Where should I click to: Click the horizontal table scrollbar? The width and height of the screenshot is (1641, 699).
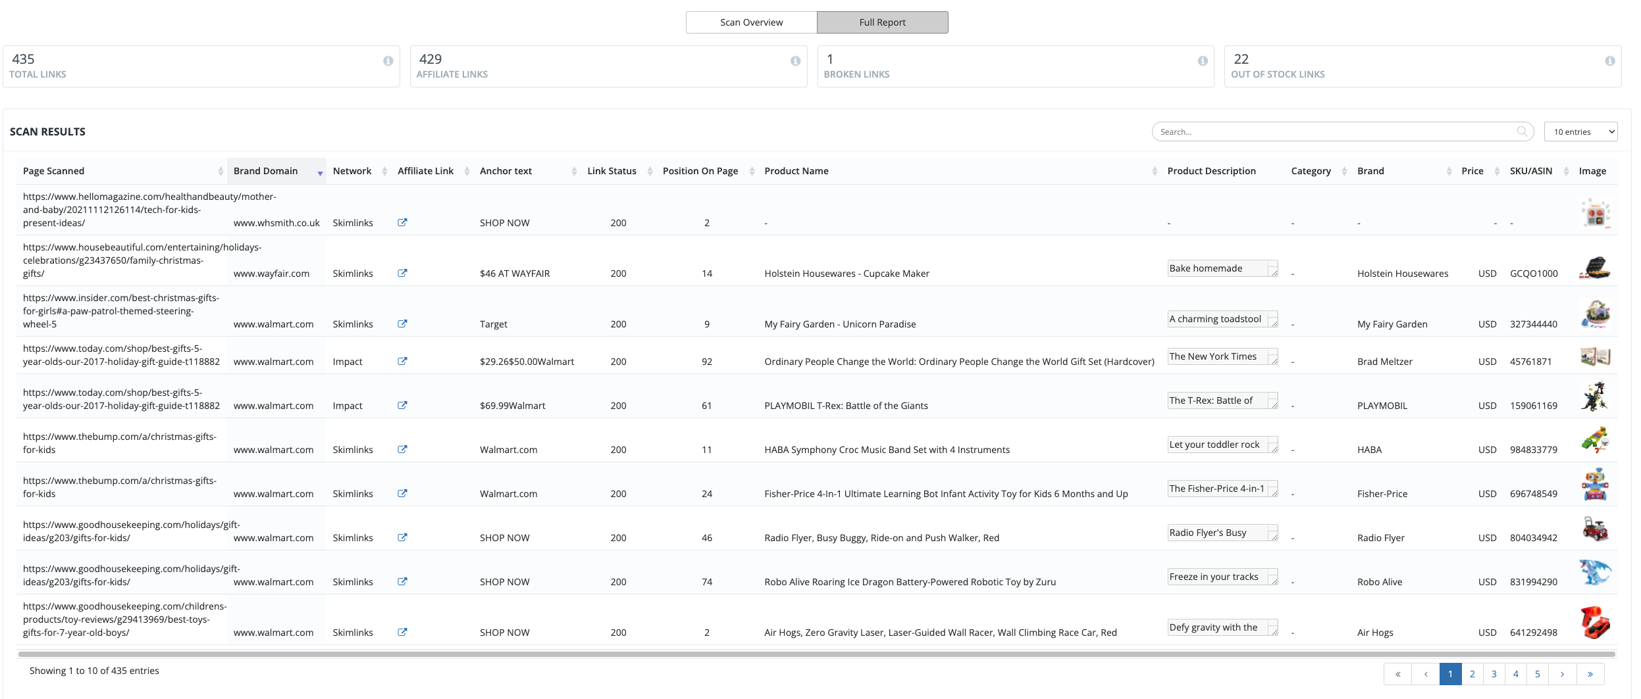click(x=817, y=654)
